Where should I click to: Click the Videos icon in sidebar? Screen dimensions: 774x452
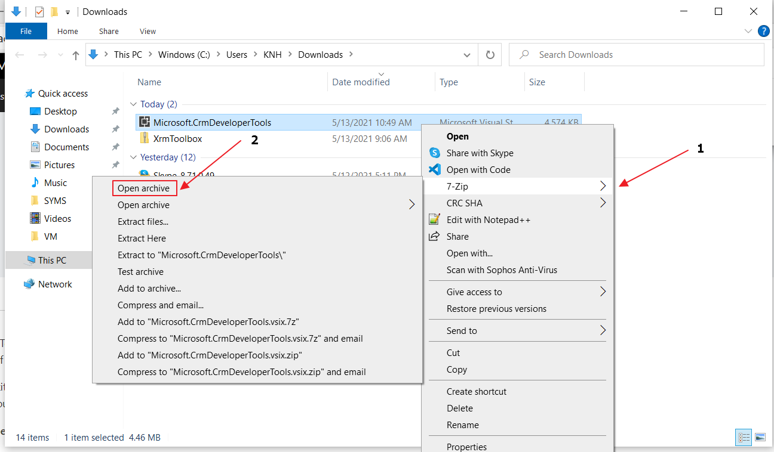pos(35,219)
